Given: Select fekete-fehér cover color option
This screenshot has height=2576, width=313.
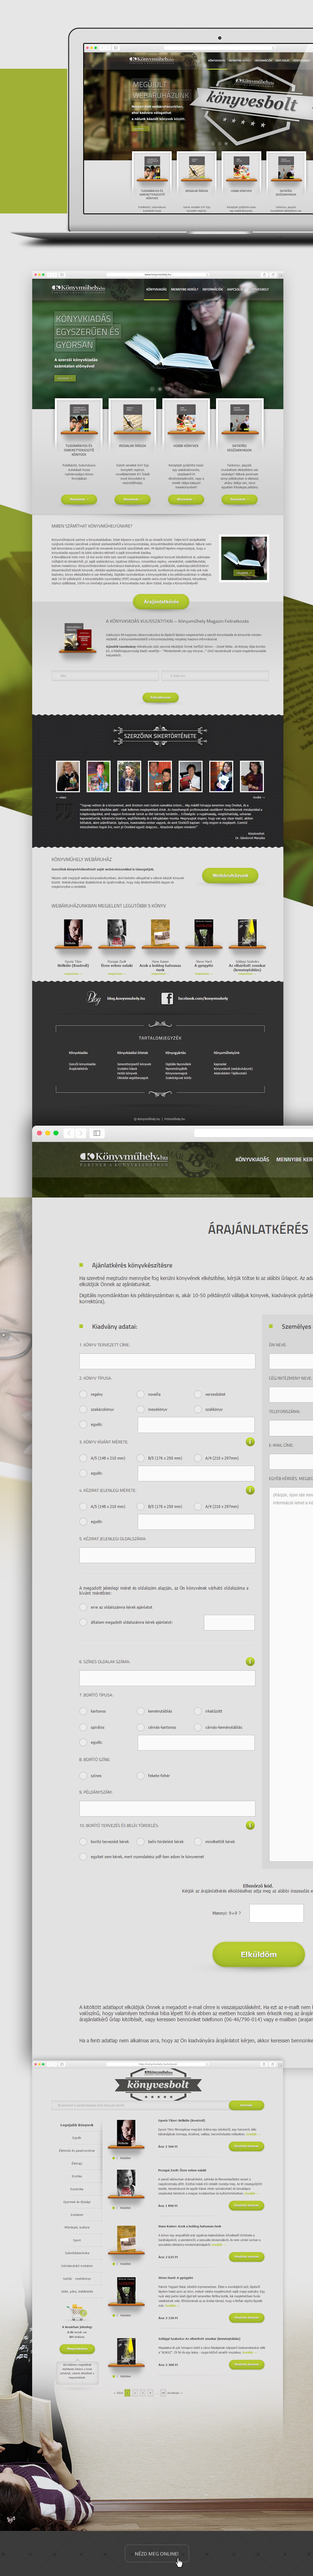Looking at the screenshot, I should 141,1776.
